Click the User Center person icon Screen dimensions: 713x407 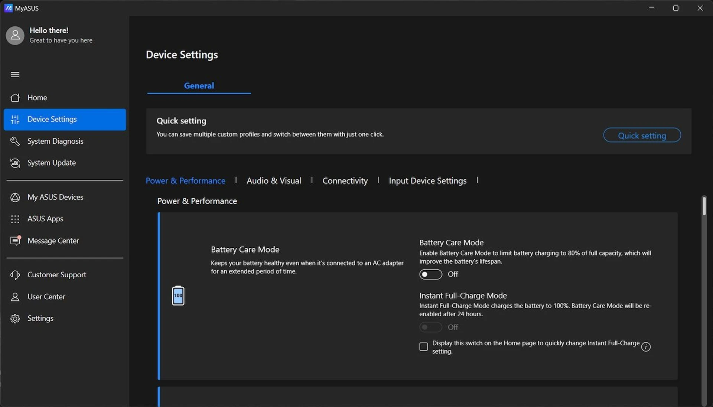tap(15, 297)
